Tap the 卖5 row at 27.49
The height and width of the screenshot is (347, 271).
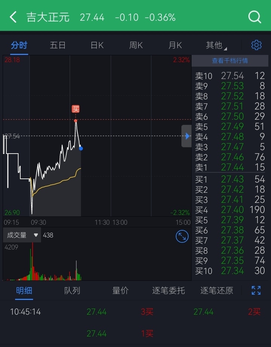coord(230,126)
